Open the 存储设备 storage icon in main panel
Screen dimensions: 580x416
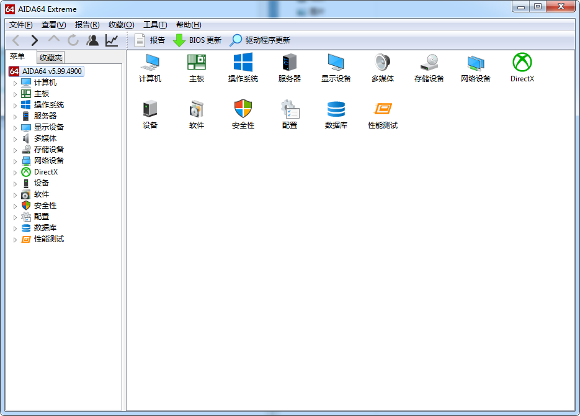429,68
